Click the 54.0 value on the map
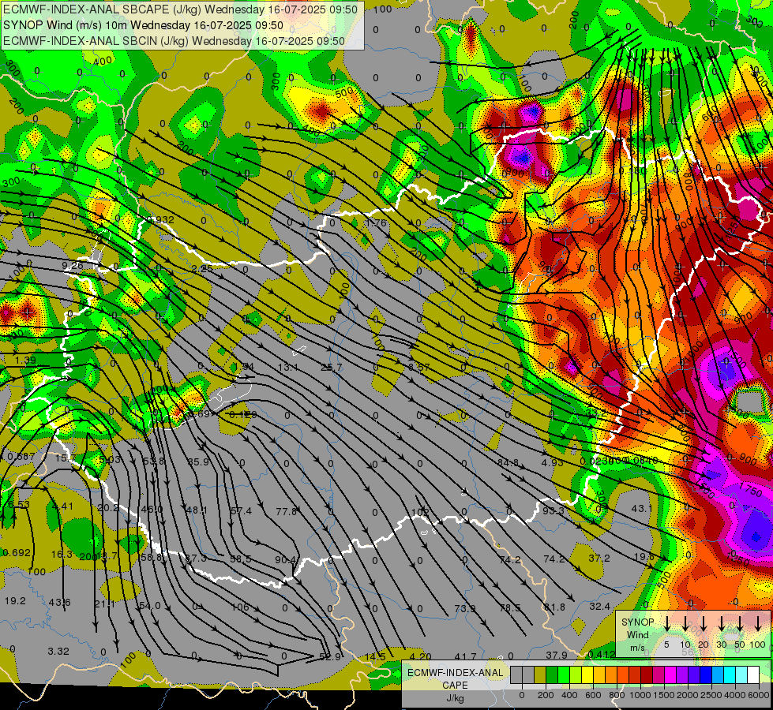 (x=150, y=606)
